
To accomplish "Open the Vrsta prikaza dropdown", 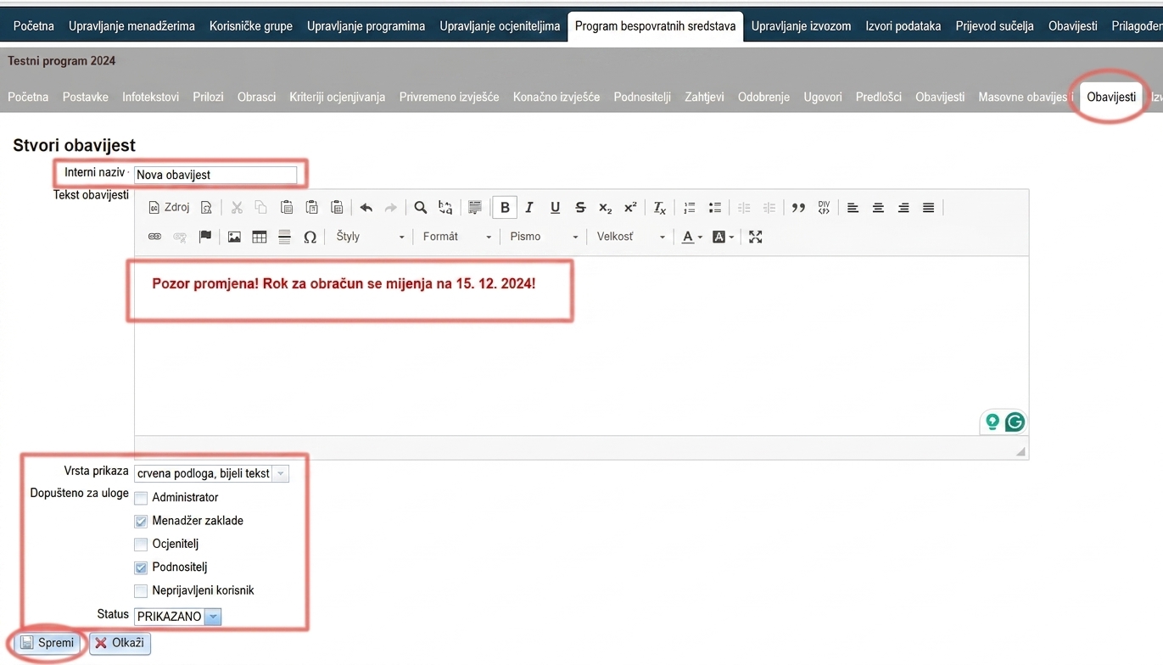I will [x=211, y=474].
